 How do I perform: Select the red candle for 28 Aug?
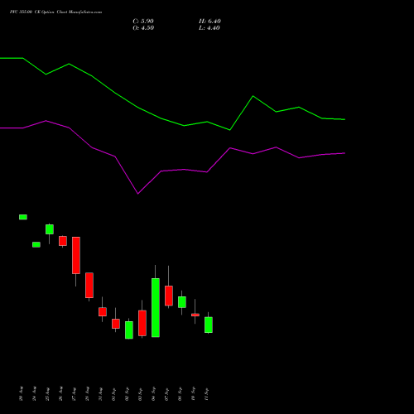[x=89, y=286]
